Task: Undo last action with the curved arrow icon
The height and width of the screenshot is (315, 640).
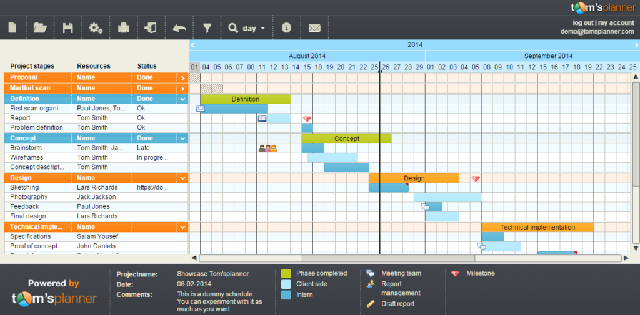Action: coord(179,28)
